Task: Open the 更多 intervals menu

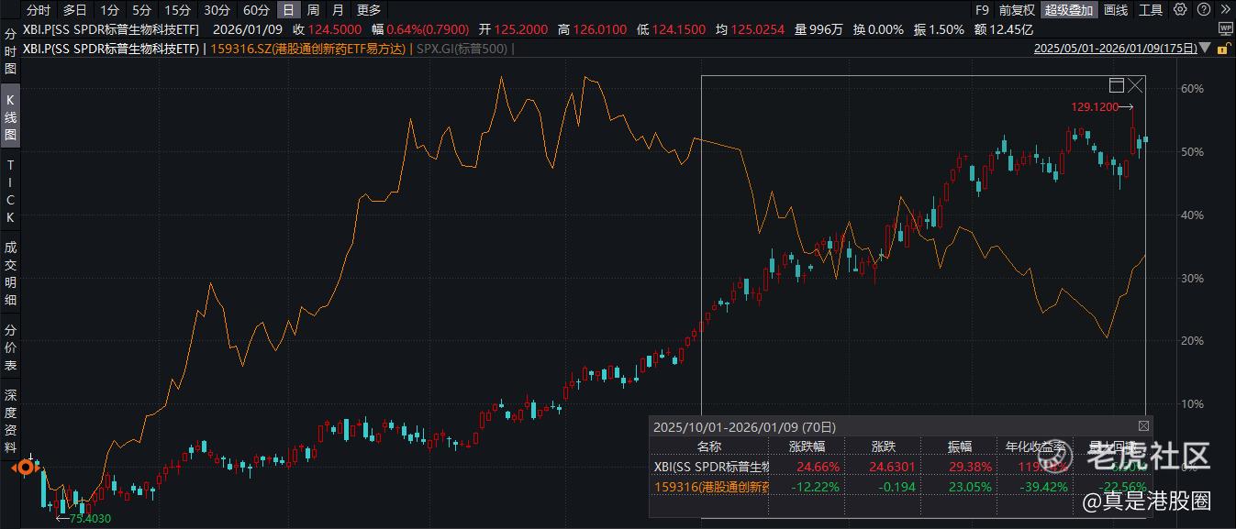Action: pyautogui.click(x=368, y=10)
